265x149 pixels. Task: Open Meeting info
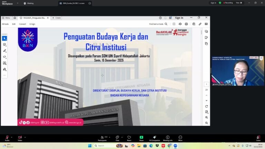click(x=168, y=138)
